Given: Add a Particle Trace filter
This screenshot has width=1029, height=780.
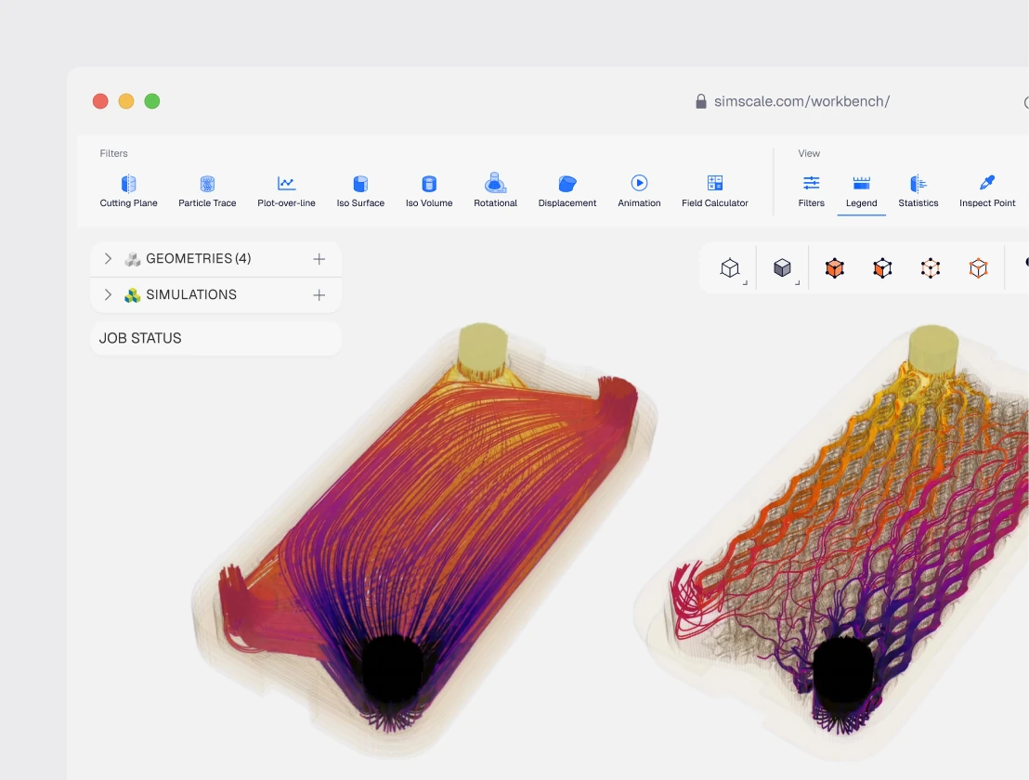Looking at the screenshot, I should 207,191.
